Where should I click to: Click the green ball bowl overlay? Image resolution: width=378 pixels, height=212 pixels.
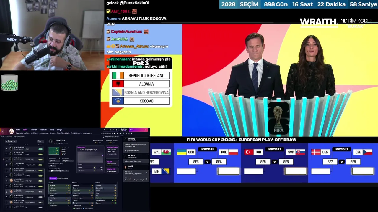click(9, 83)
